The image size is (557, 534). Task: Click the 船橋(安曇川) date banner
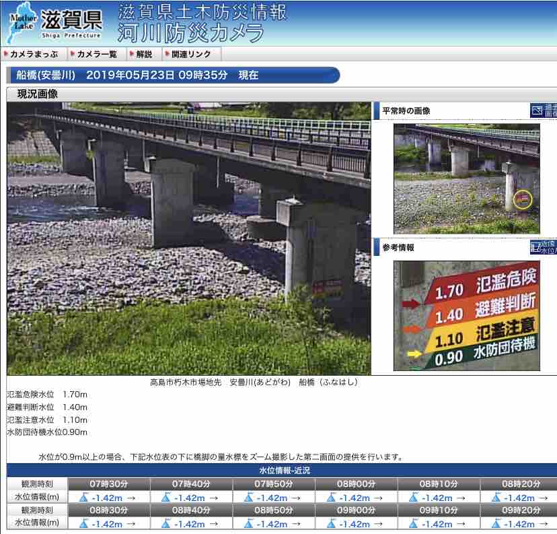pyautogui.click(x=173, y=75)
